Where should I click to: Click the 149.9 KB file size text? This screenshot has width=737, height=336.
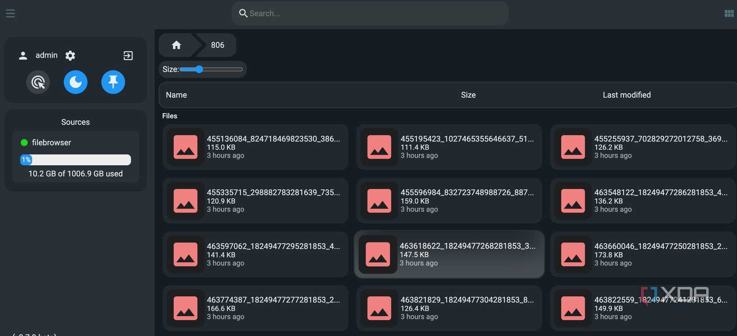608,308
